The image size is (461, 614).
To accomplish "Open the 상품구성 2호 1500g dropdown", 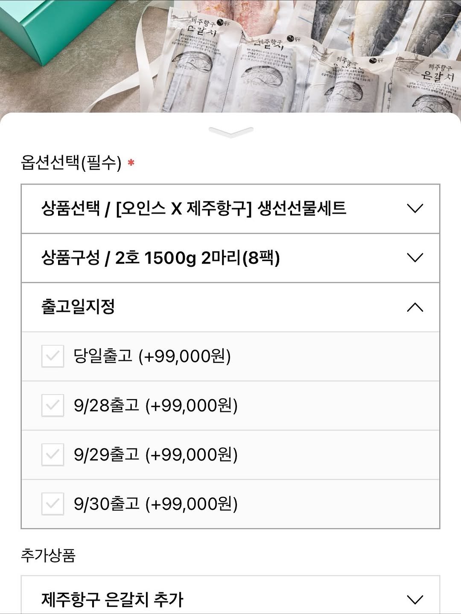I will (x=160, y=258).
